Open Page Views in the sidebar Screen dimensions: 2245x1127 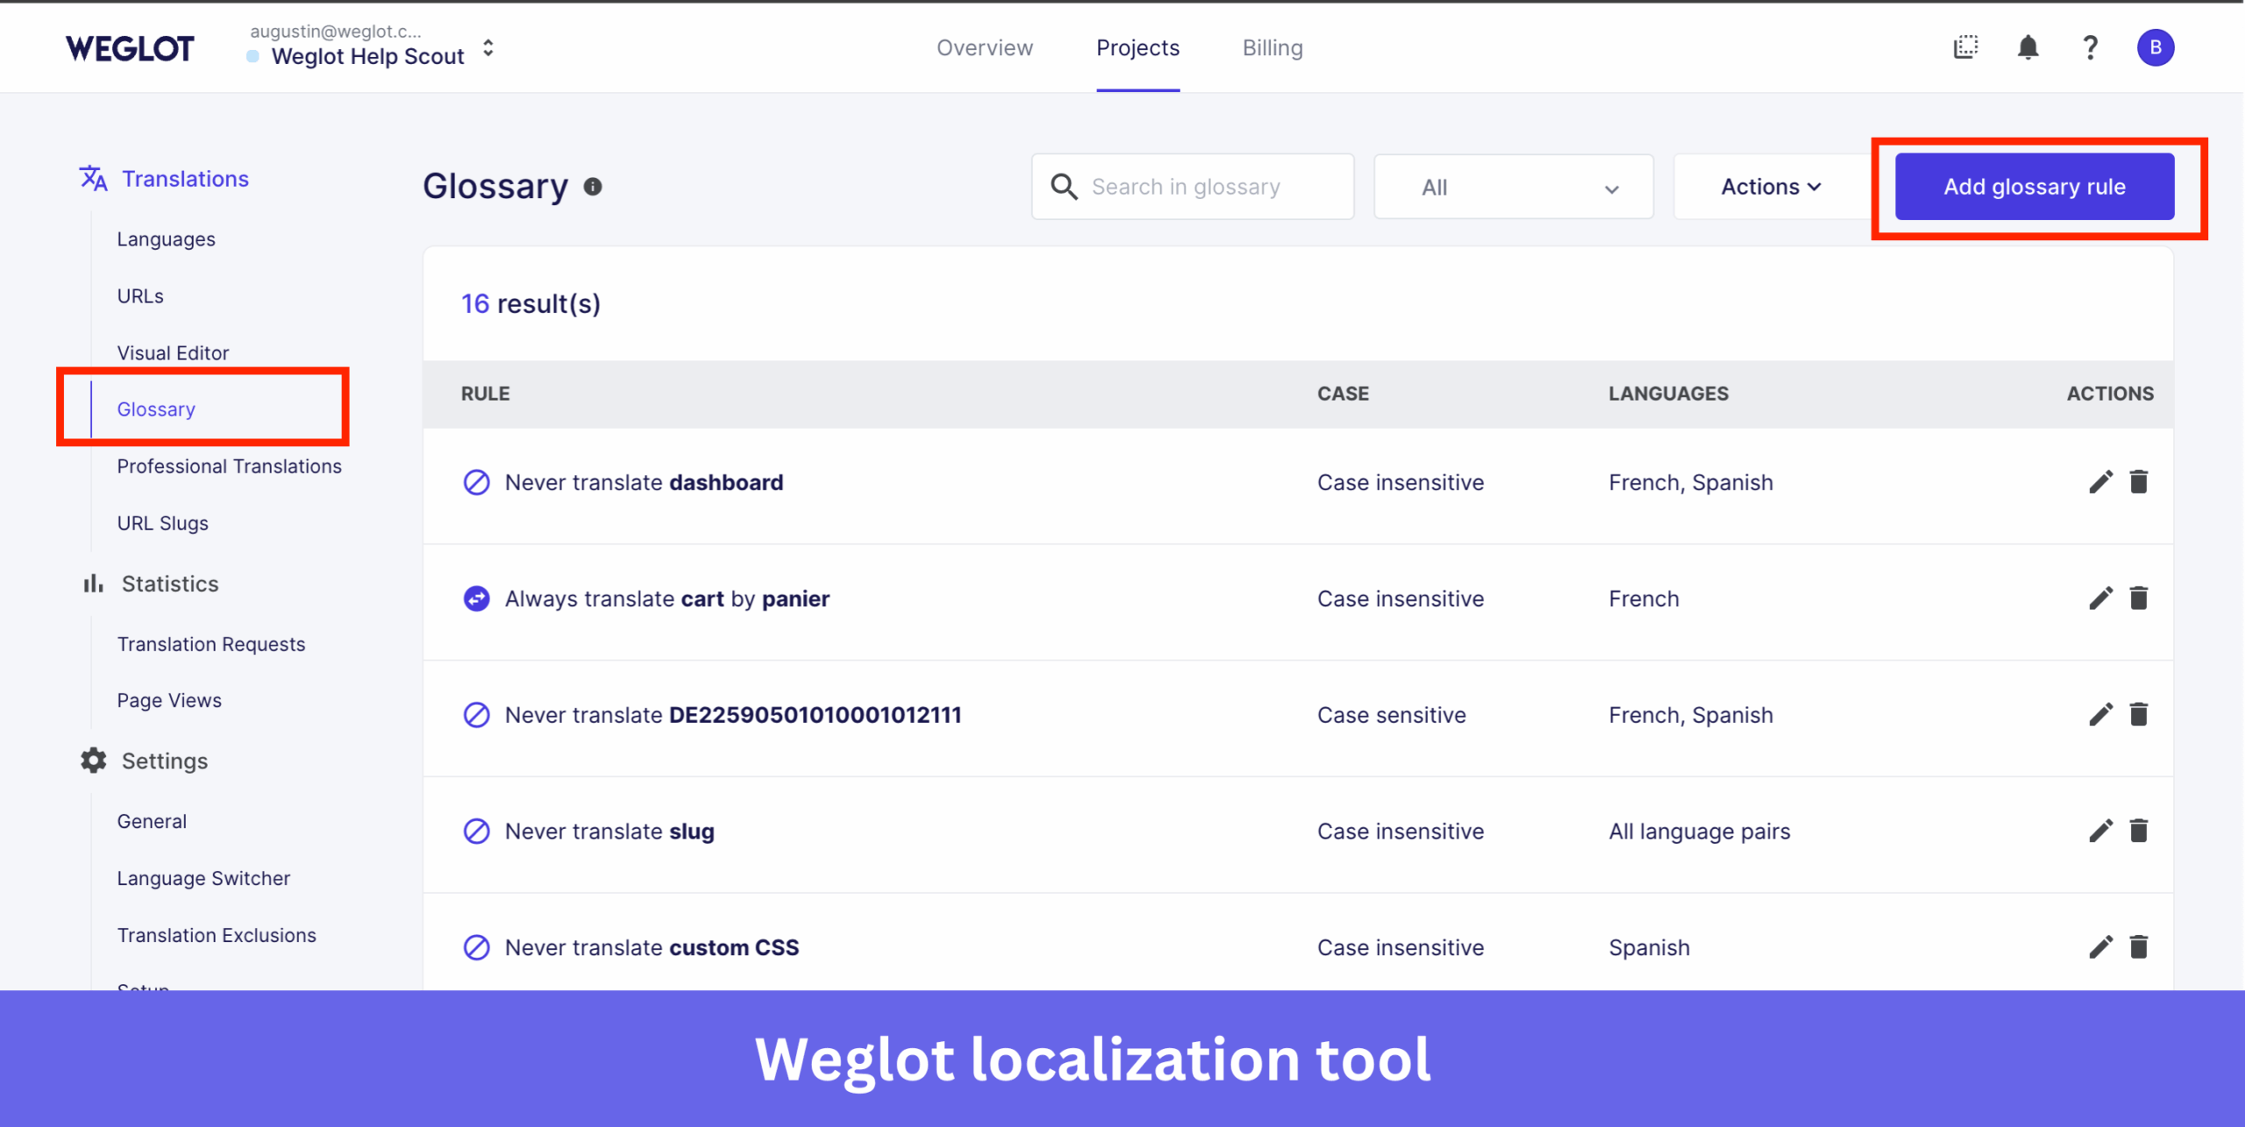point(169,700)
